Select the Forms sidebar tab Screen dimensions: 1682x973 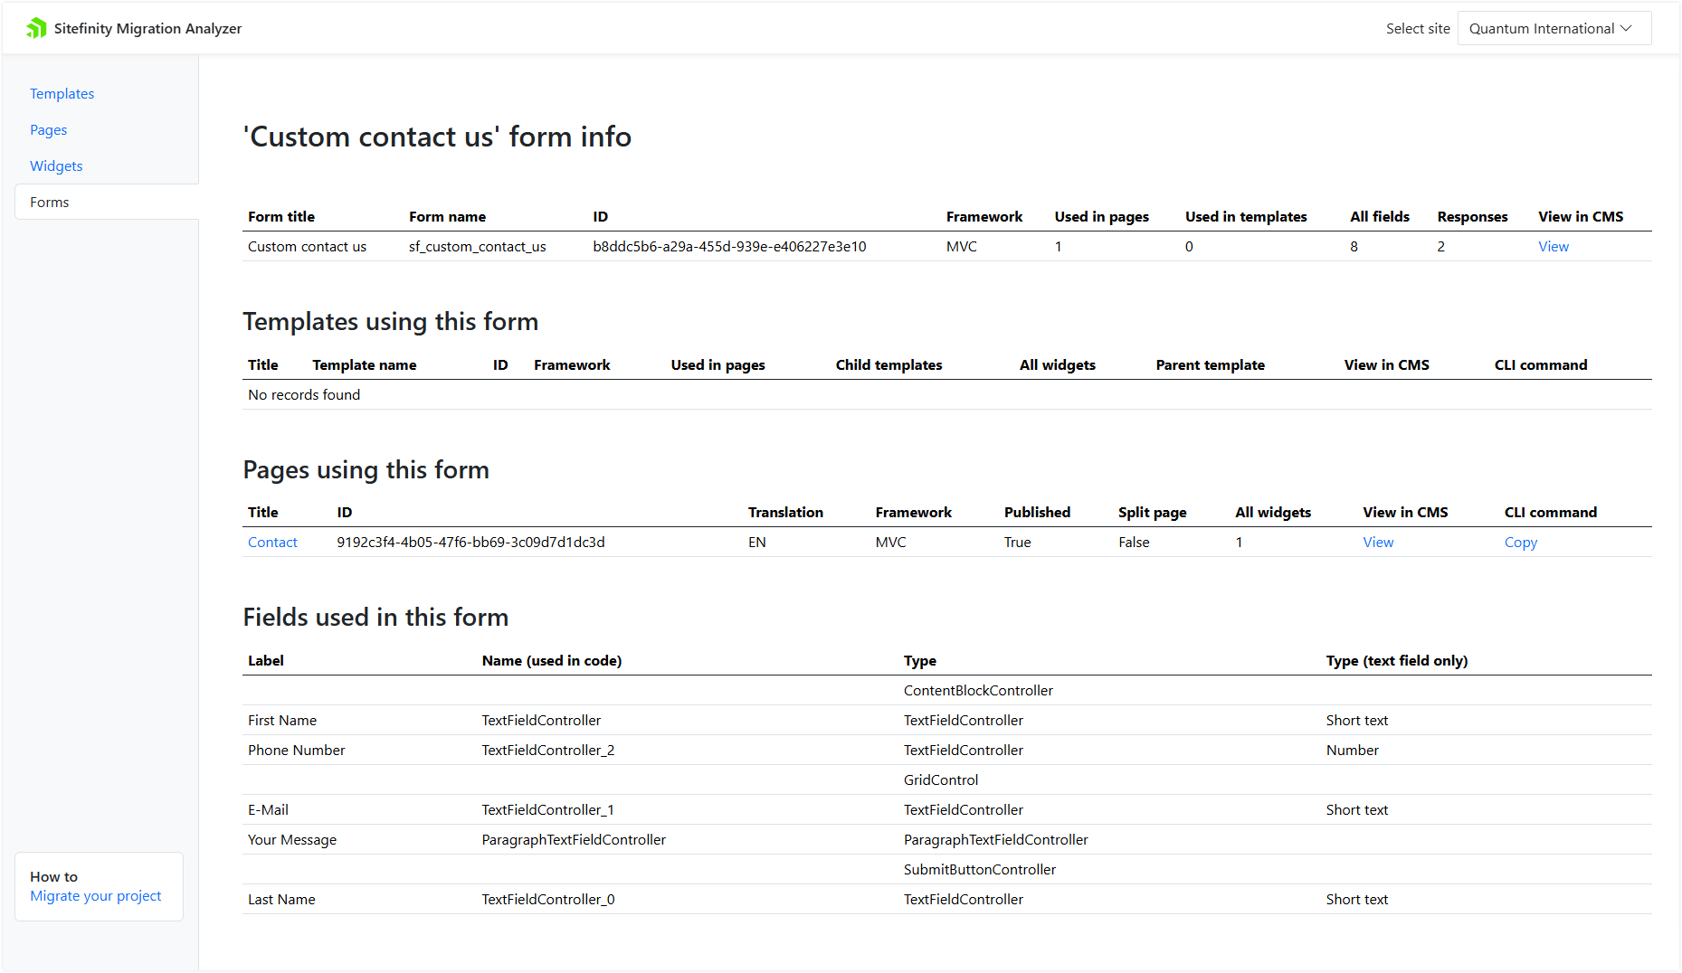click(50, 202)
